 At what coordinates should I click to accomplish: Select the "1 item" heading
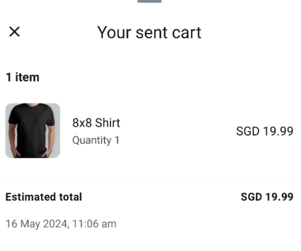click(22, 77)
